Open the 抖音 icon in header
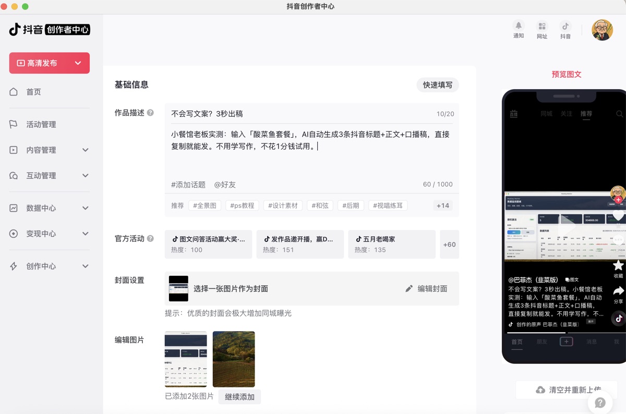Screen dimensions: 626x414 click(565, 26)
